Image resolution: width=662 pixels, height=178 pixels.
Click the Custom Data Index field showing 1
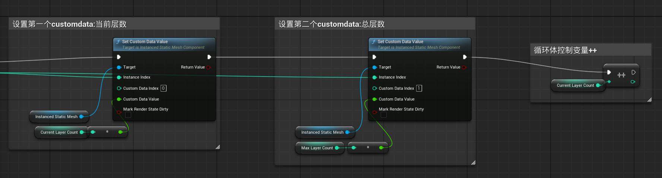point(419,88)
